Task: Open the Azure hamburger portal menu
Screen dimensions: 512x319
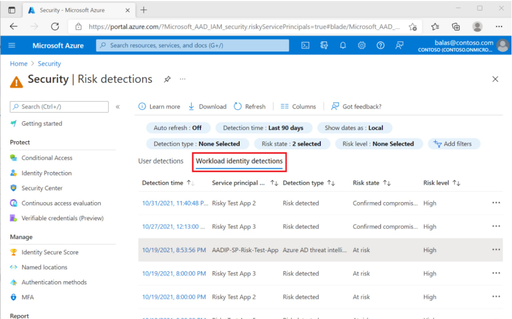Action: pyautogui.click(x=12, y=45)
